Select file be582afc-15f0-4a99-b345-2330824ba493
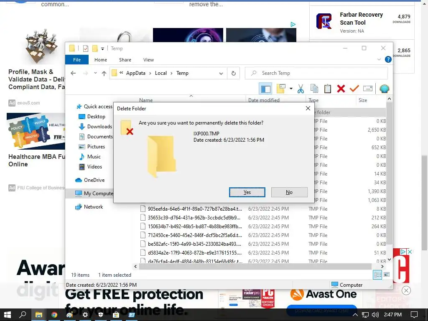428x321 pixels. pyautogui.click(x=194, y=244)
